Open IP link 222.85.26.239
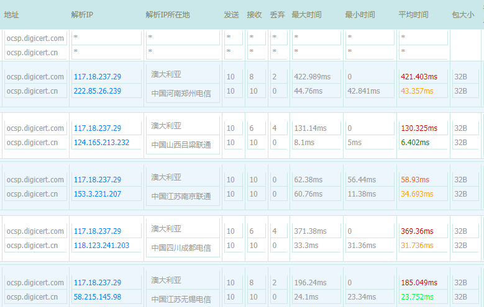The image size is (484, 307). click(98, 91)
